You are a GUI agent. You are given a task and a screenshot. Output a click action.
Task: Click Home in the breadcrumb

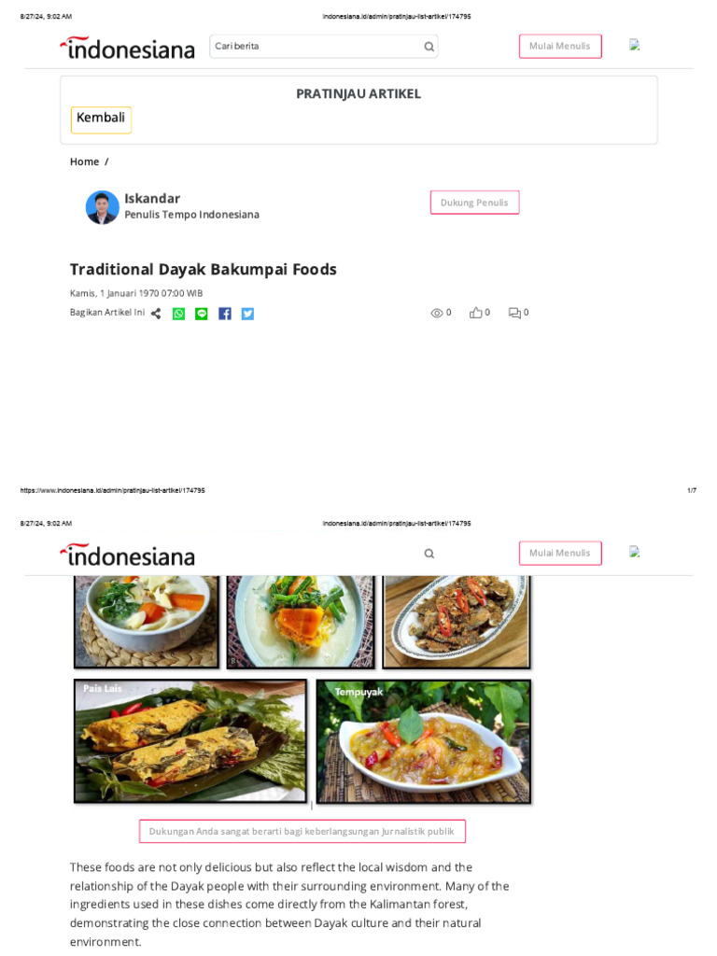point(84,162)
